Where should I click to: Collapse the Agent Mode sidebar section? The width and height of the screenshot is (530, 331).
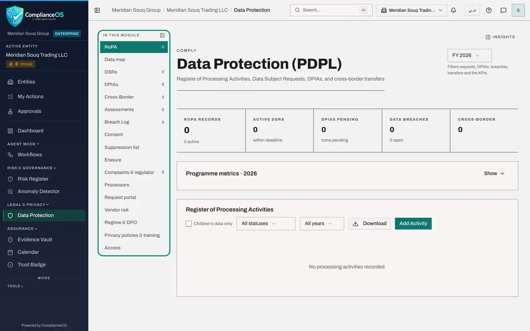(23, 144)
